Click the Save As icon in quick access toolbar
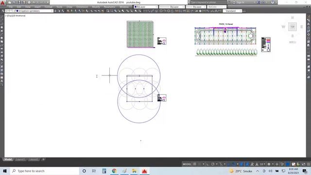The image size is (311, 175). [x=24, y=2]
